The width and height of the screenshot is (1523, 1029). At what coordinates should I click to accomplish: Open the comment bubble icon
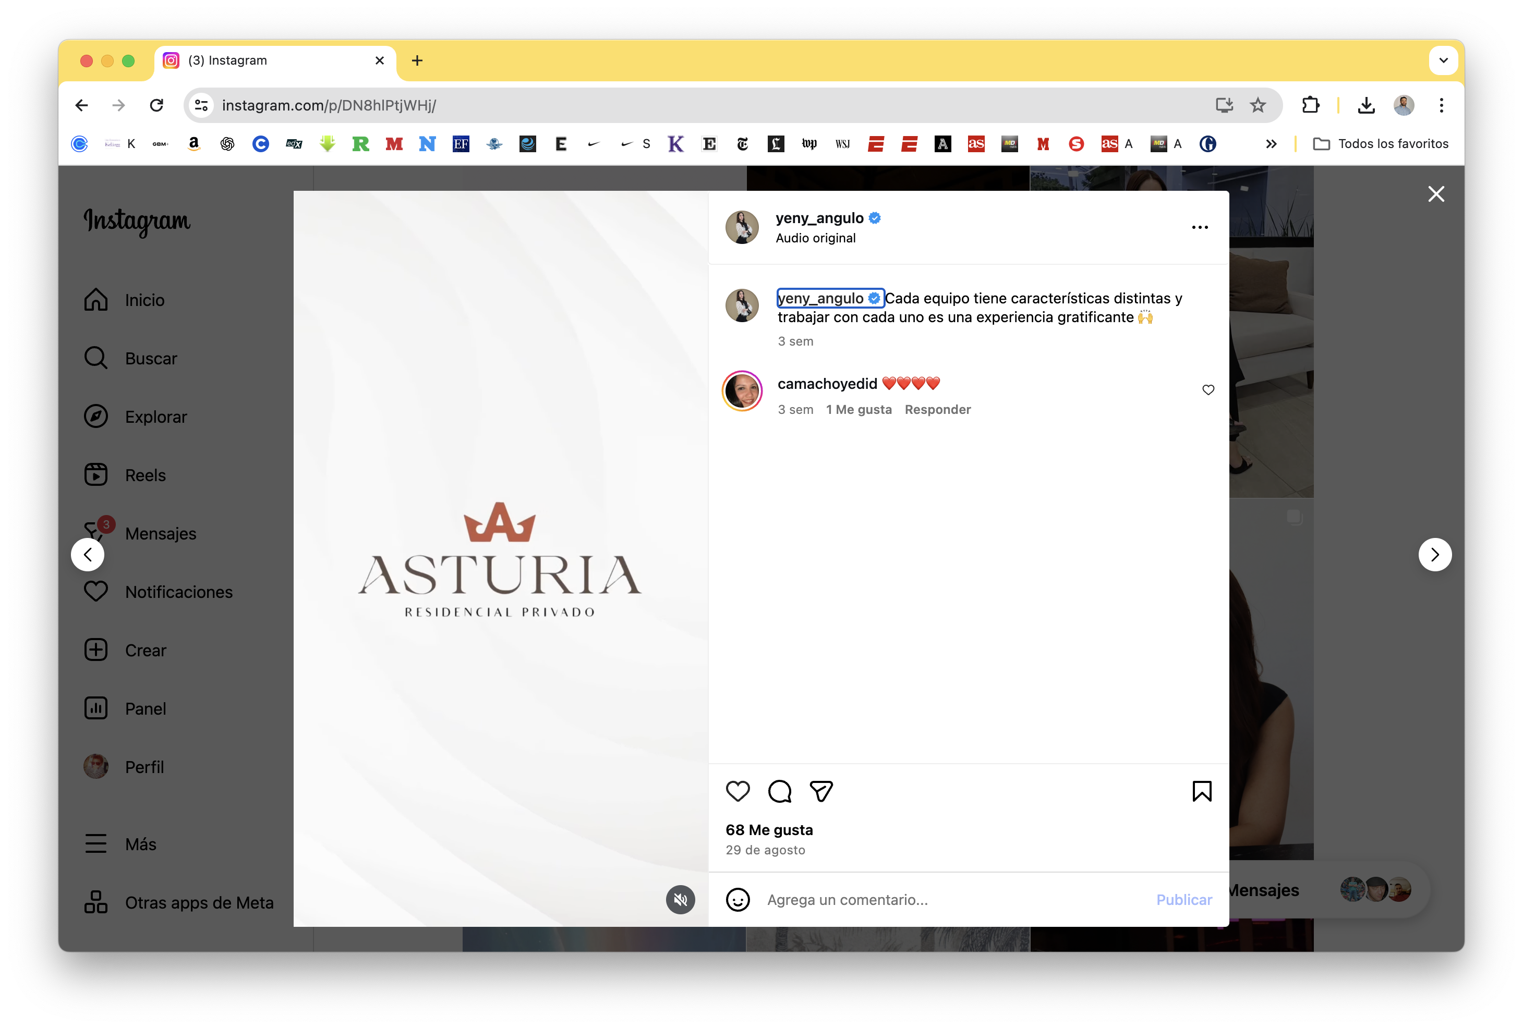point(779,791)
